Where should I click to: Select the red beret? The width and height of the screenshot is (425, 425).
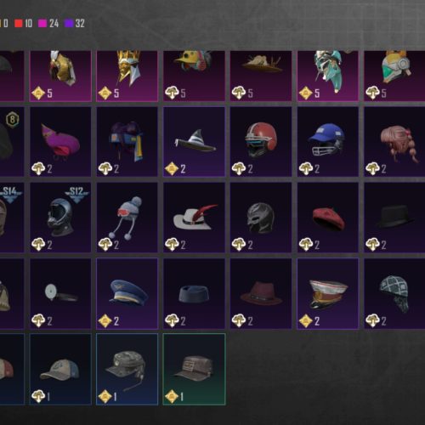pyautogui.click(x=328, y=218)
